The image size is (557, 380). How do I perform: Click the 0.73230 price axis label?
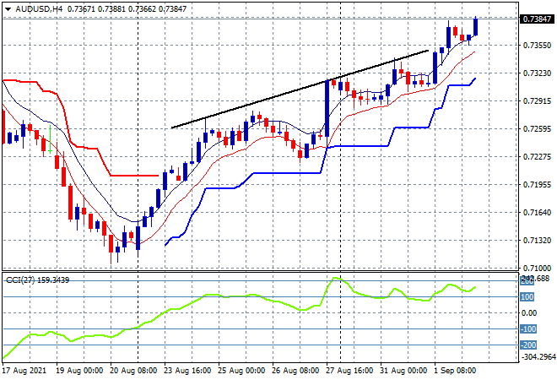pos(537,73)
